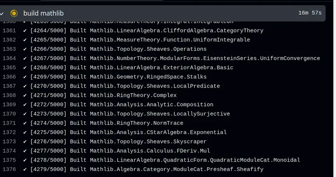
Task: Click the EisensteinSeries.UniformConvergence log entry
Action: coord(175,58)
